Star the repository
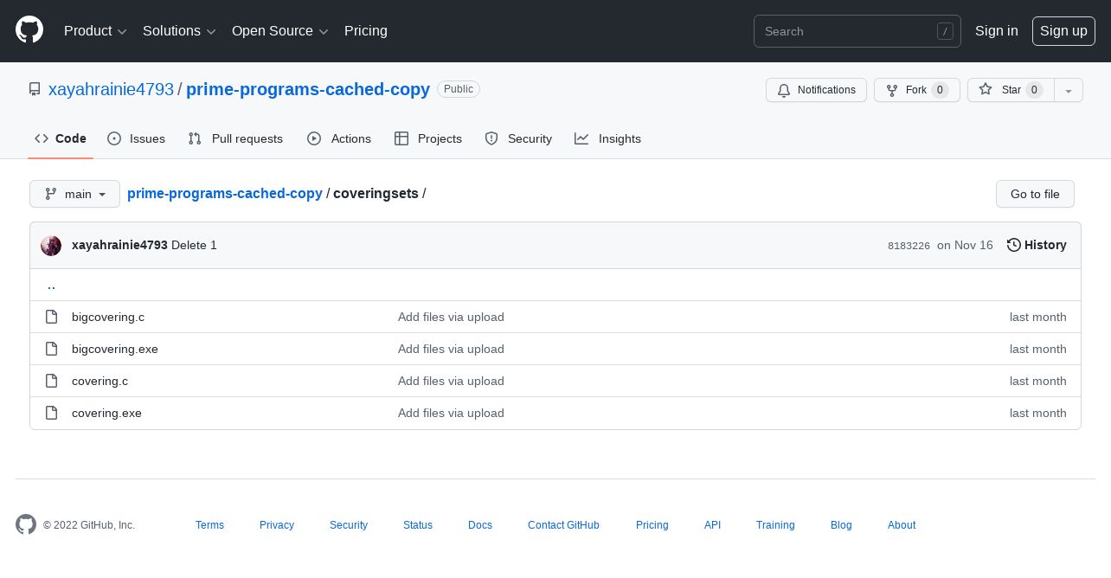 tap(1011, 90)
